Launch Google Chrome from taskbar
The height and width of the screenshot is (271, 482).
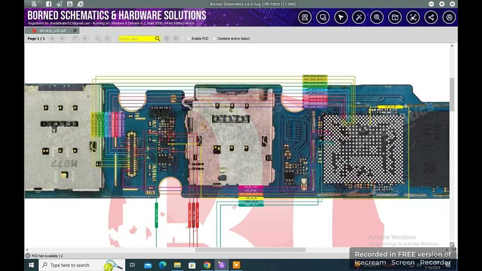207,265
